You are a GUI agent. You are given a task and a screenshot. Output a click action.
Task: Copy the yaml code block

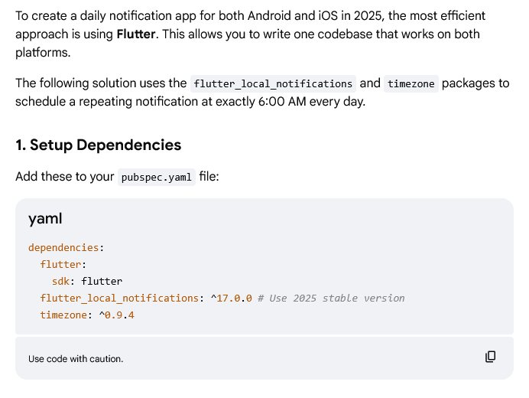pyautogui.click(x=490, y=357)
